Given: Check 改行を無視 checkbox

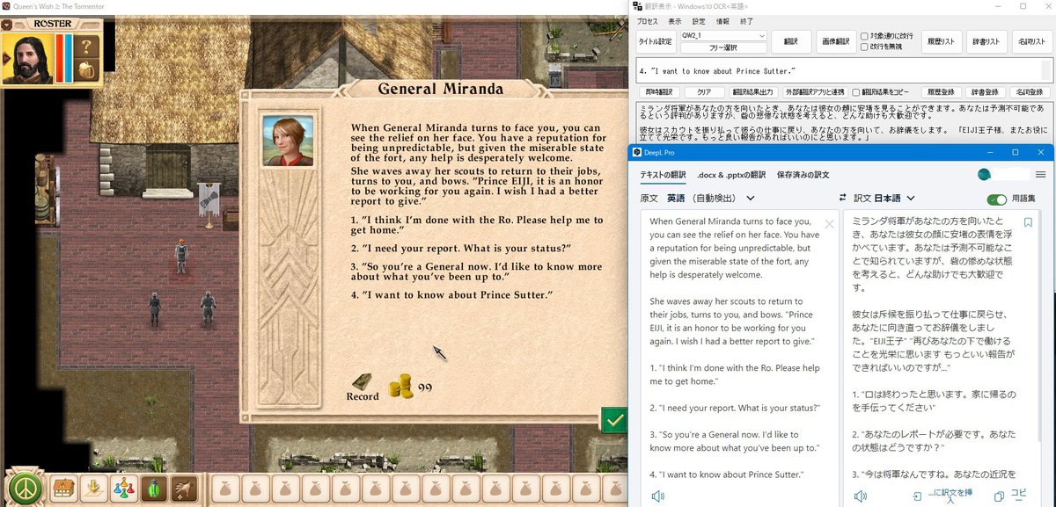Looking at the screenshot, I should pyautogui.click(x=864, y=47).
